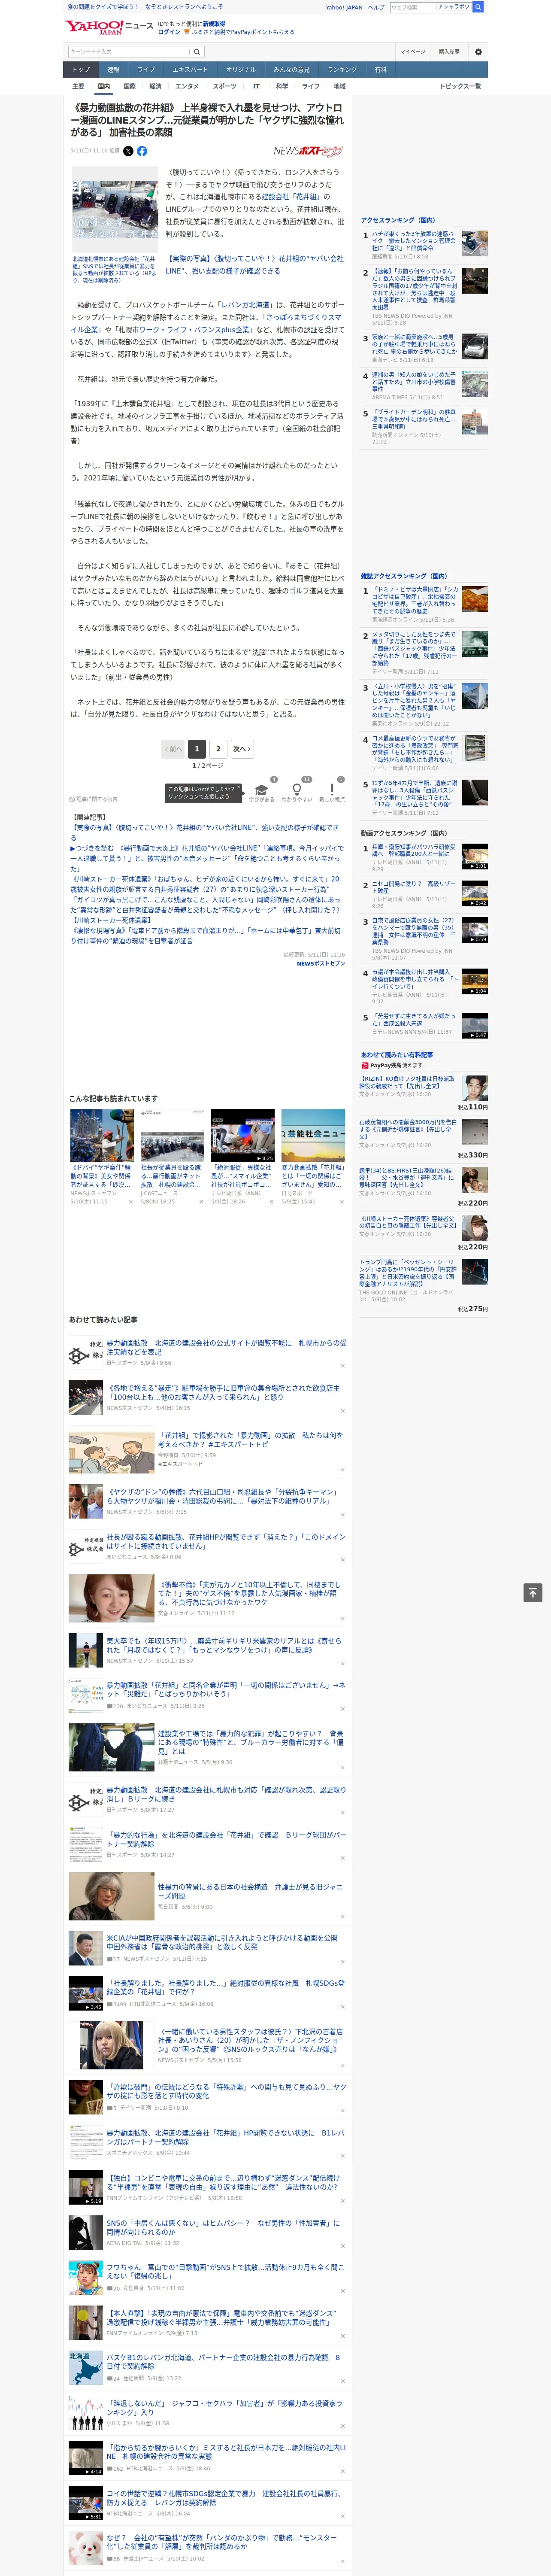This screenshot has width=551, height=2576.
Task: Open ハチが巣くった3年放置 ranking thumbnail
Action: coord(475,243)
